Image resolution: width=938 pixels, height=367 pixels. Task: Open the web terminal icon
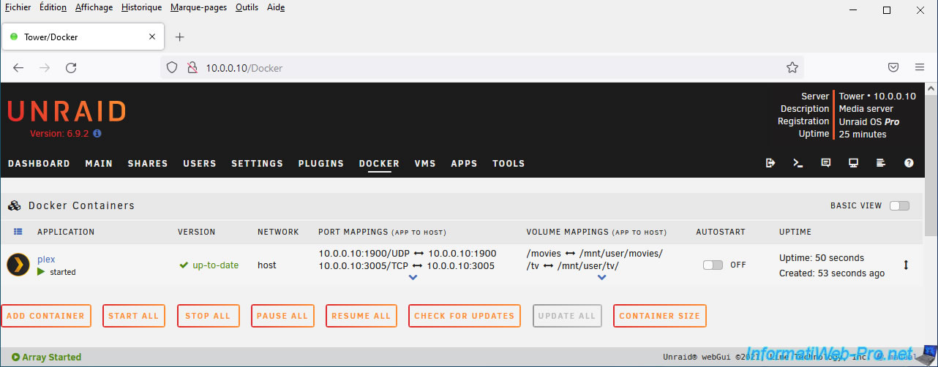coord(798,163)
